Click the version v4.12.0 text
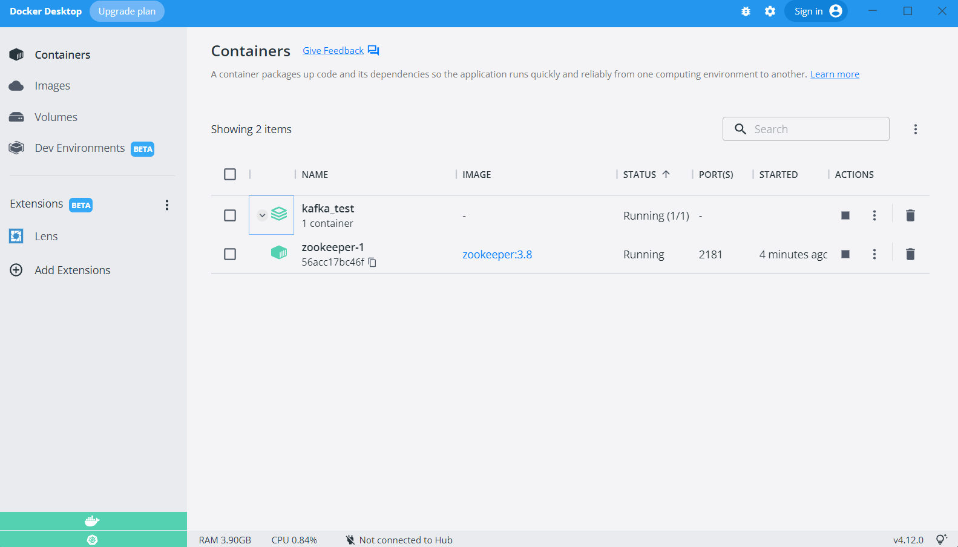This screenshot has height=547, width=958. [x=908, y=540]
